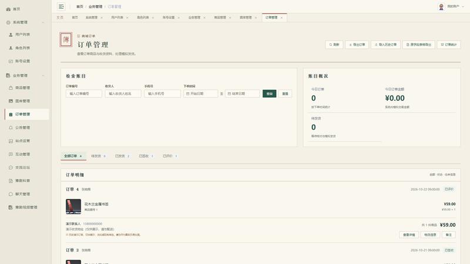470x264 pixels.
Task: Switch to the 账号设置 page tab
Action: [169, 18]
